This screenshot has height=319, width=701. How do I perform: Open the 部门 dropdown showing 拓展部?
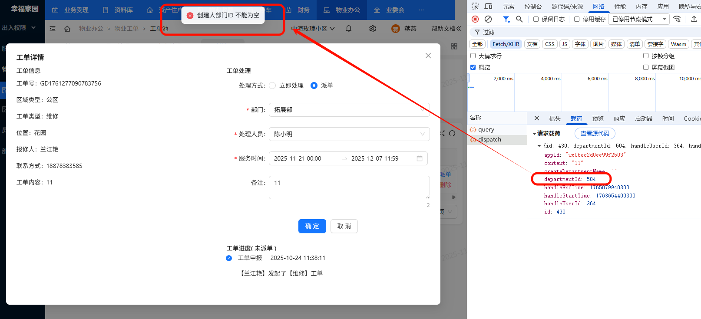349,110
